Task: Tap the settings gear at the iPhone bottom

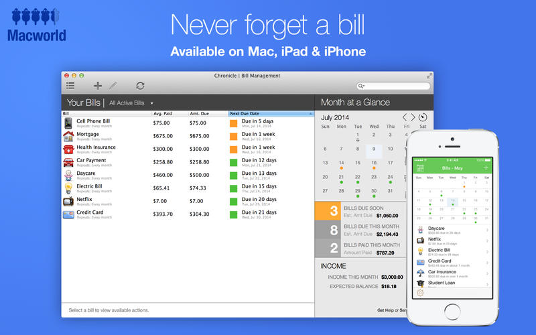Action: 420,293
